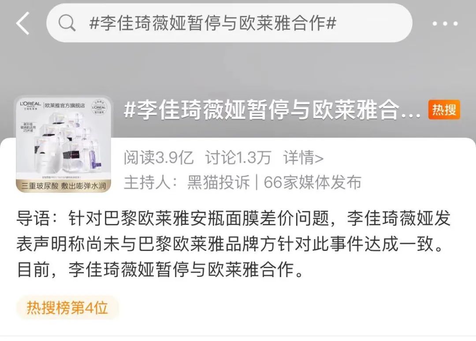The image size is (476, 341).
Task: Tap the 热搜榜第4位 ranking tag
Action: [67, 307]
